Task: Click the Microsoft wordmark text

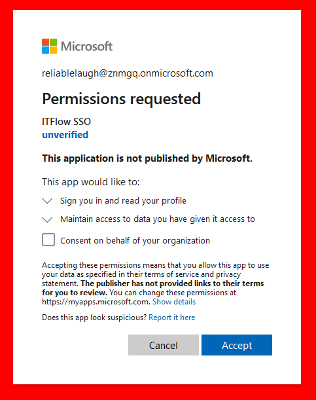Action: point(86,46)
